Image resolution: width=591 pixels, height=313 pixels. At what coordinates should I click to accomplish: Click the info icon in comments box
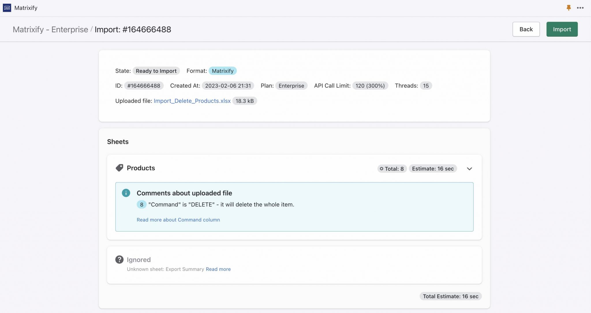click(126, 193)
